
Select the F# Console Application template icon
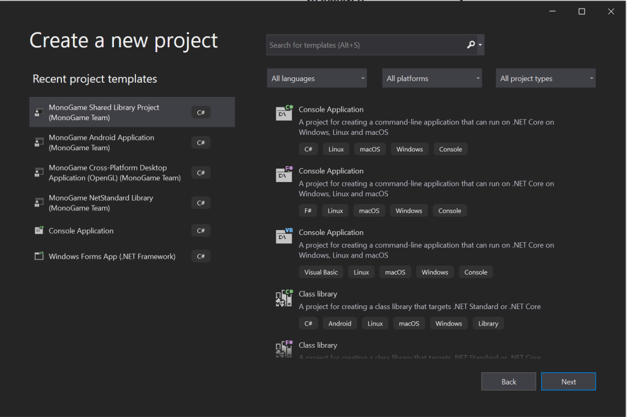[x=284, y=174]
